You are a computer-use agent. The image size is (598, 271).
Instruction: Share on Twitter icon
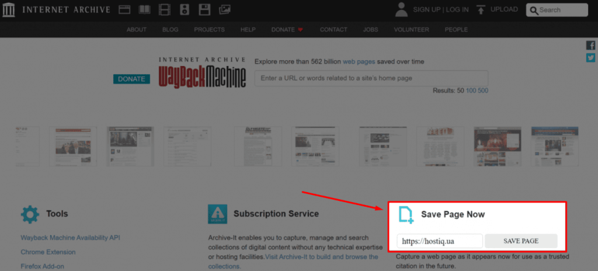(591, 58)
